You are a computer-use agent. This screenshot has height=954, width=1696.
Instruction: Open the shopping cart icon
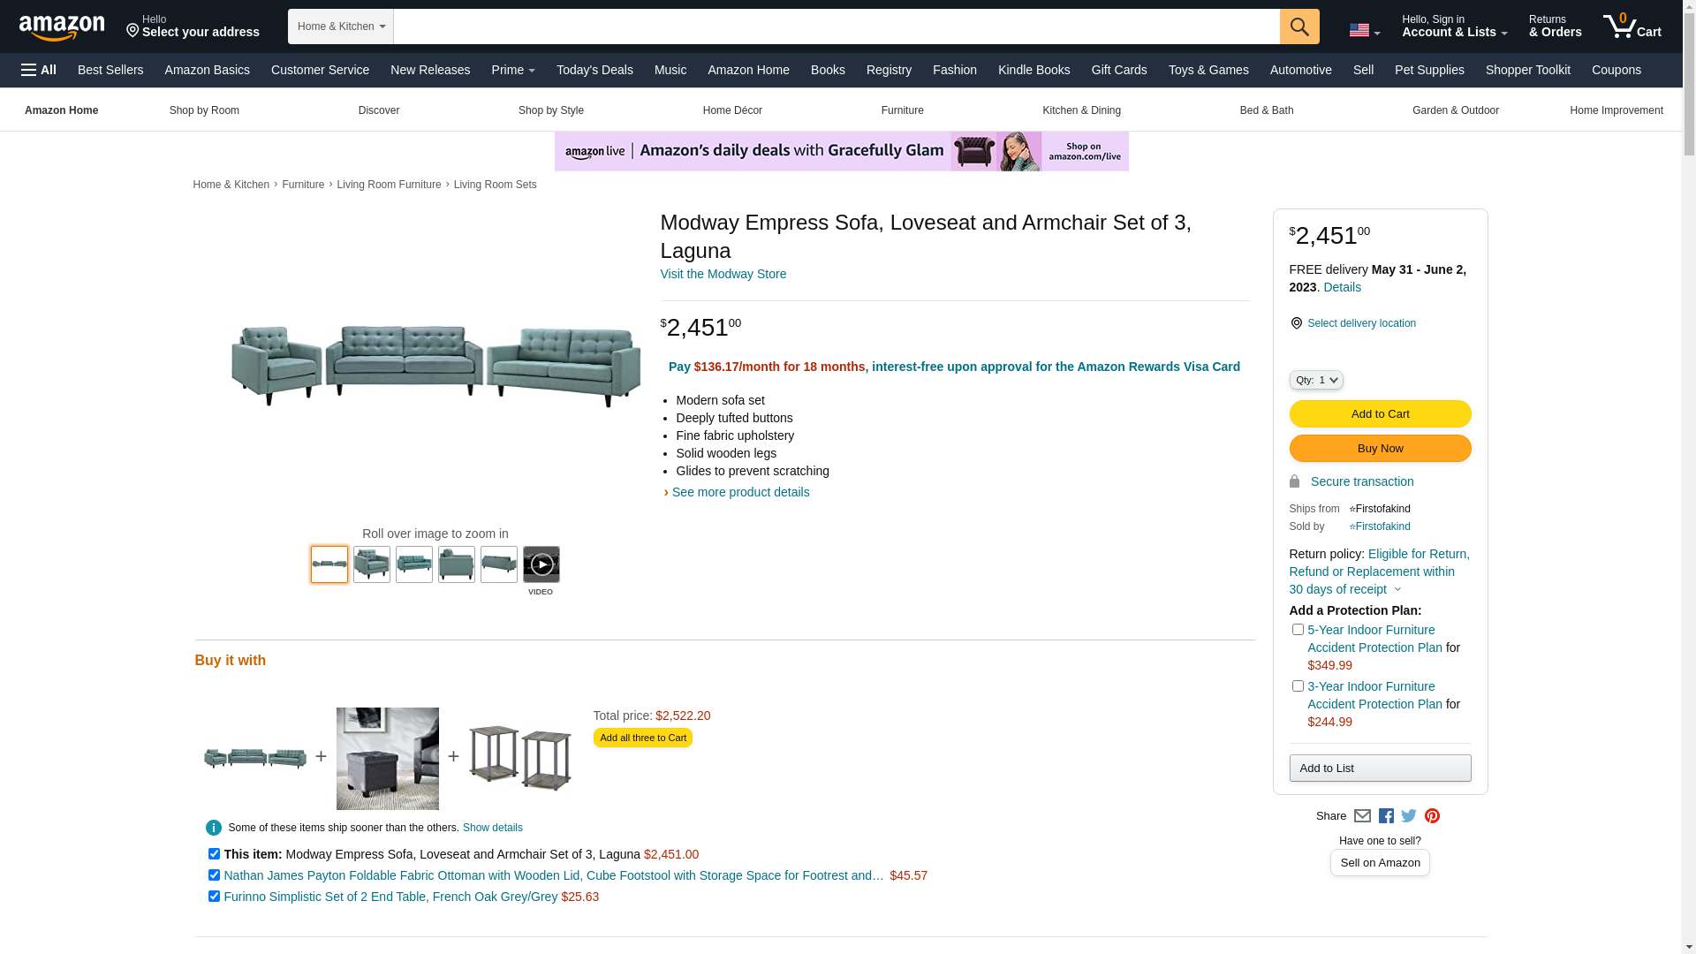pyautogui.click(x=1632, y=26)
